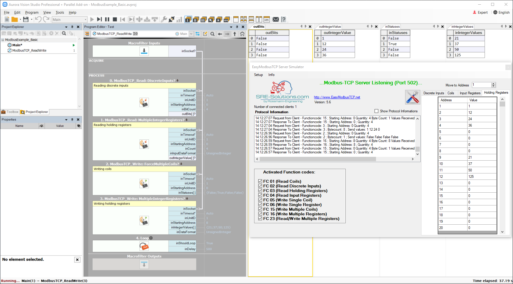
Task: Switch to the Coils tab
Action: [x=451, y=93]
